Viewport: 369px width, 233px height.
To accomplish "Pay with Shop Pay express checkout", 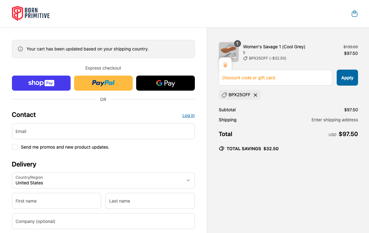I will pos(41,83).
